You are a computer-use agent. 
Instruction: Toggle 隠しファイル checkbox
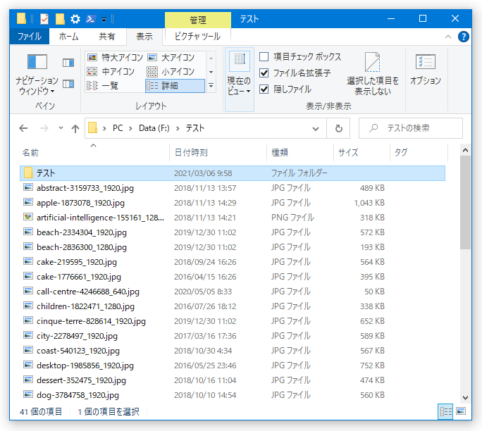(264, 89)
